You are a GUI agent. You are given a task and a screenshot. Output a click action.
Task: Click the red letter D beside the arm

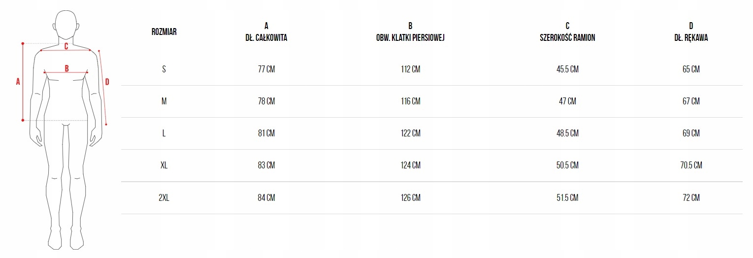107,82
